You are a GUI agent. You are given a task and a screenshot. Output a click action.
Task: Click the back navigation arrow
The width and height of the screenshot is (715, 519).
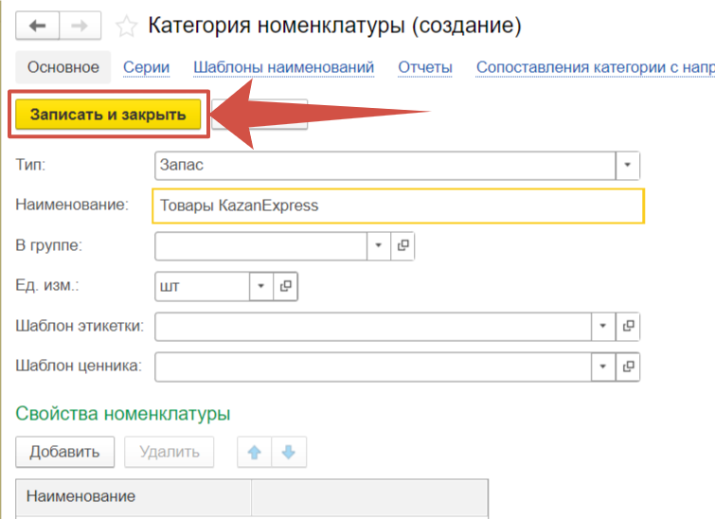tap(38, 26)
